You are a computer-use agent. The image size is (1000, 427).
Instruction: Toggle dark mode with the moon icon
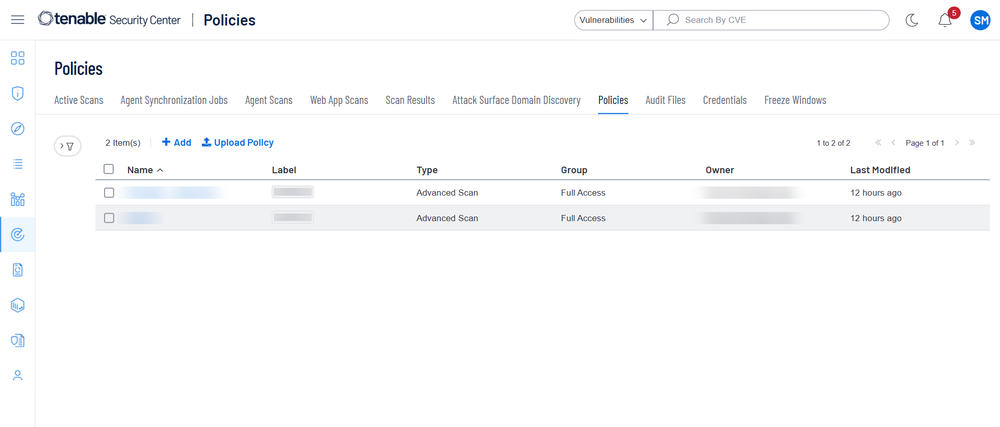coord(912,20)
